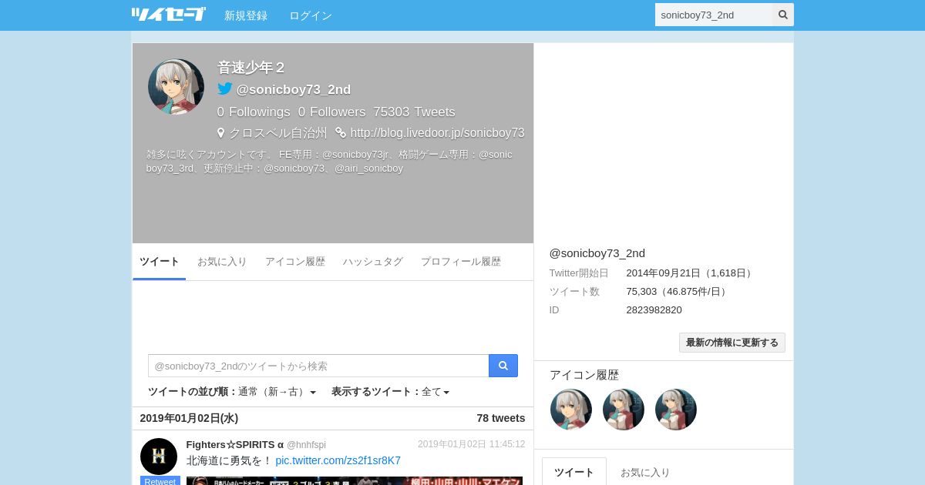
Task: Click the header search magnifier button
Action: 783,15
